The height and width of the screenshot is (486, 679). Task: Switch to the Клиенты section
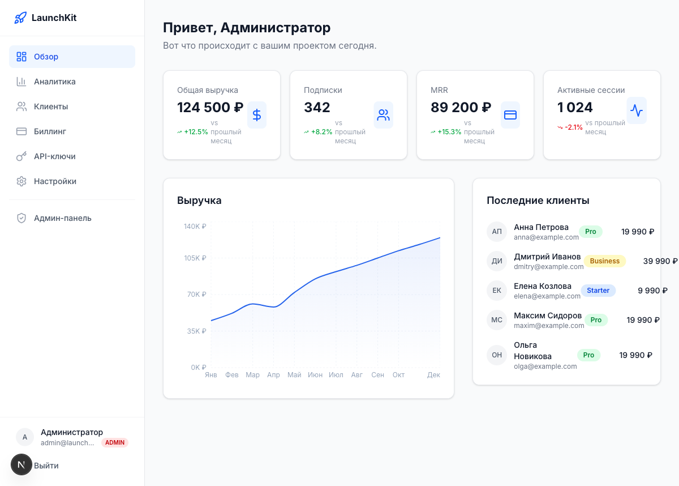tap(51, 106)
